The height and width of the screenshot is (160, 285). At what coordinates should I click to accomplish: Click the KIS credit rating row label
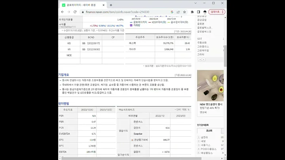[x=69, y=43]
